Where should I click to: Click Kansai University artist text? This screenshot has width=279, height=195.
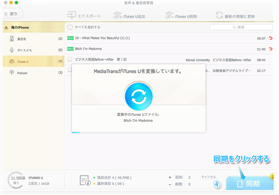pyautogui.click(x=198, y=60)
